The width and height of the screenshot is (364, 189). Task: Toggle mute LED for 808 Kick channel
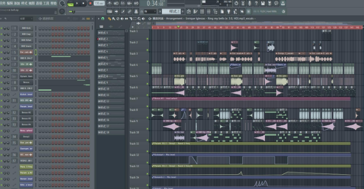[2, 28]
